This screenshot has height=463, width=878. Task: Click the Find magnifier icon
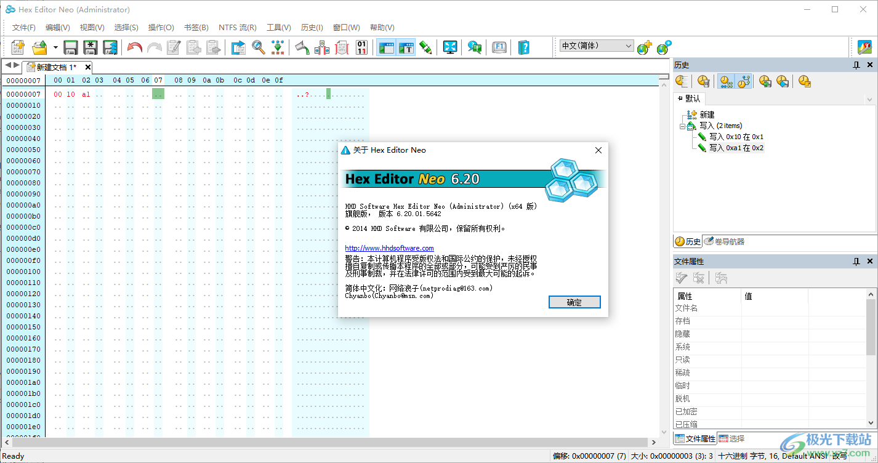click(259, 47)
